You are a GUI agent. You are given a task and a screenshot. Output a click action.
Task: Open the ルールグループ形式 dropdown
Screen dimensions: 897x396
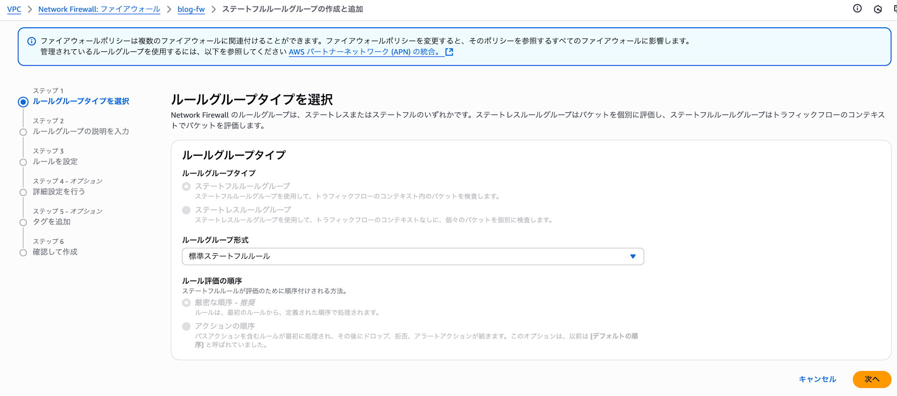coord(413,256)
